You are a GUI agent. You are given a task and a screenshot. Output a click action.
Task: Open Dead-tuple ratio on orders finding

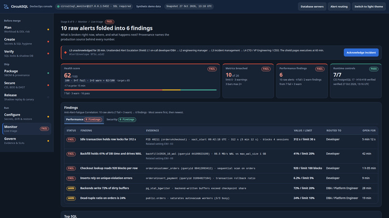[x=221, y=198]
